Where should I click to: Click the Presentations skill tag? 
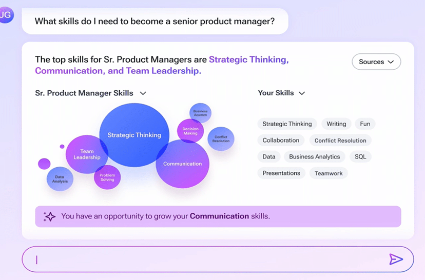(281, 173)
